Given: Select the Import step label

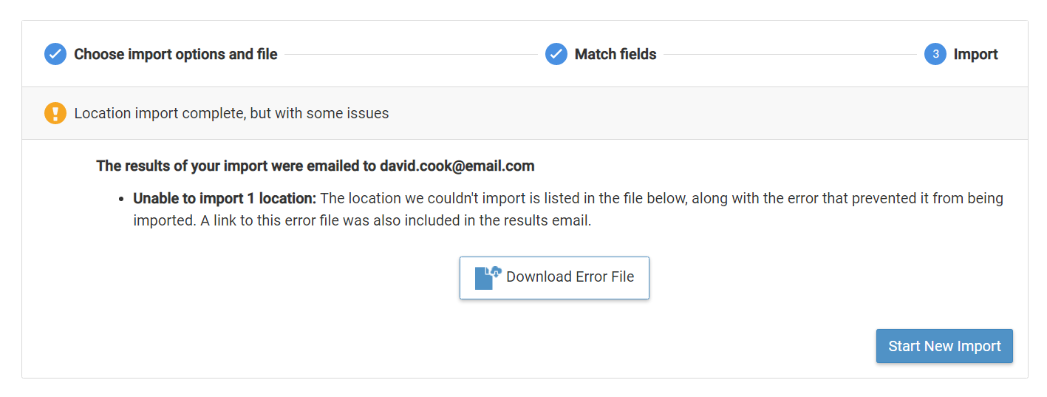Looking at the screenshot, I should click(x=975, y=54).
